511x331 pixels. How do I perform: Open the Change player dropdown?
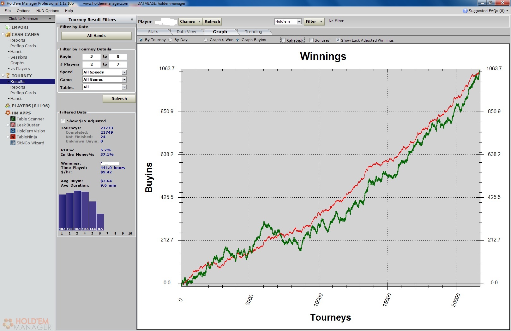pos(190,21)
